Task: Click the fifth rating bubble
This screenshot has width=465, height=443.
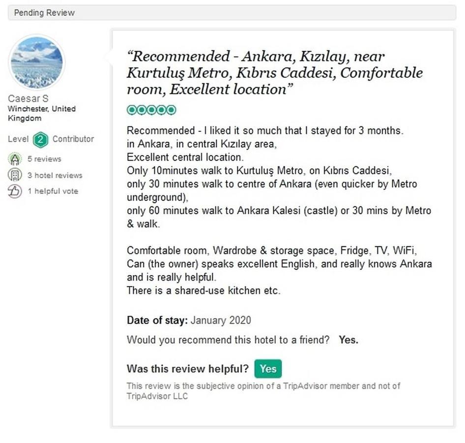Action: click(171, 110)
